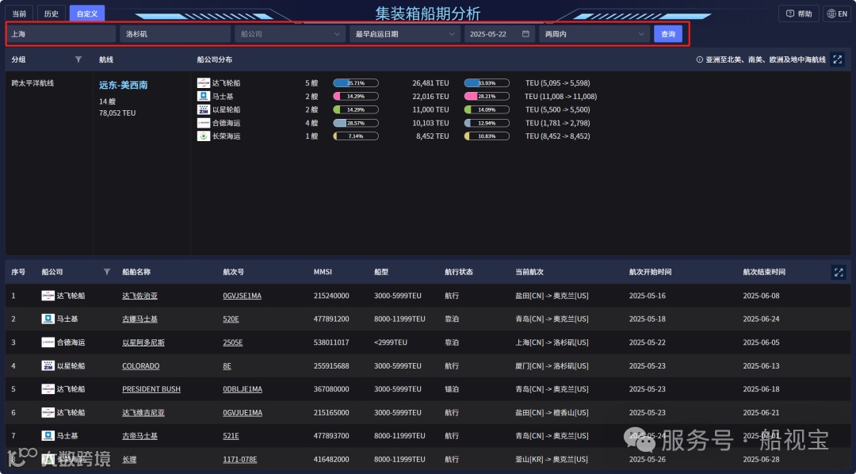The width and height of the screenshot is (856, 474).
Task: Open voyage number 521E
Action: [x=231, y=436]
